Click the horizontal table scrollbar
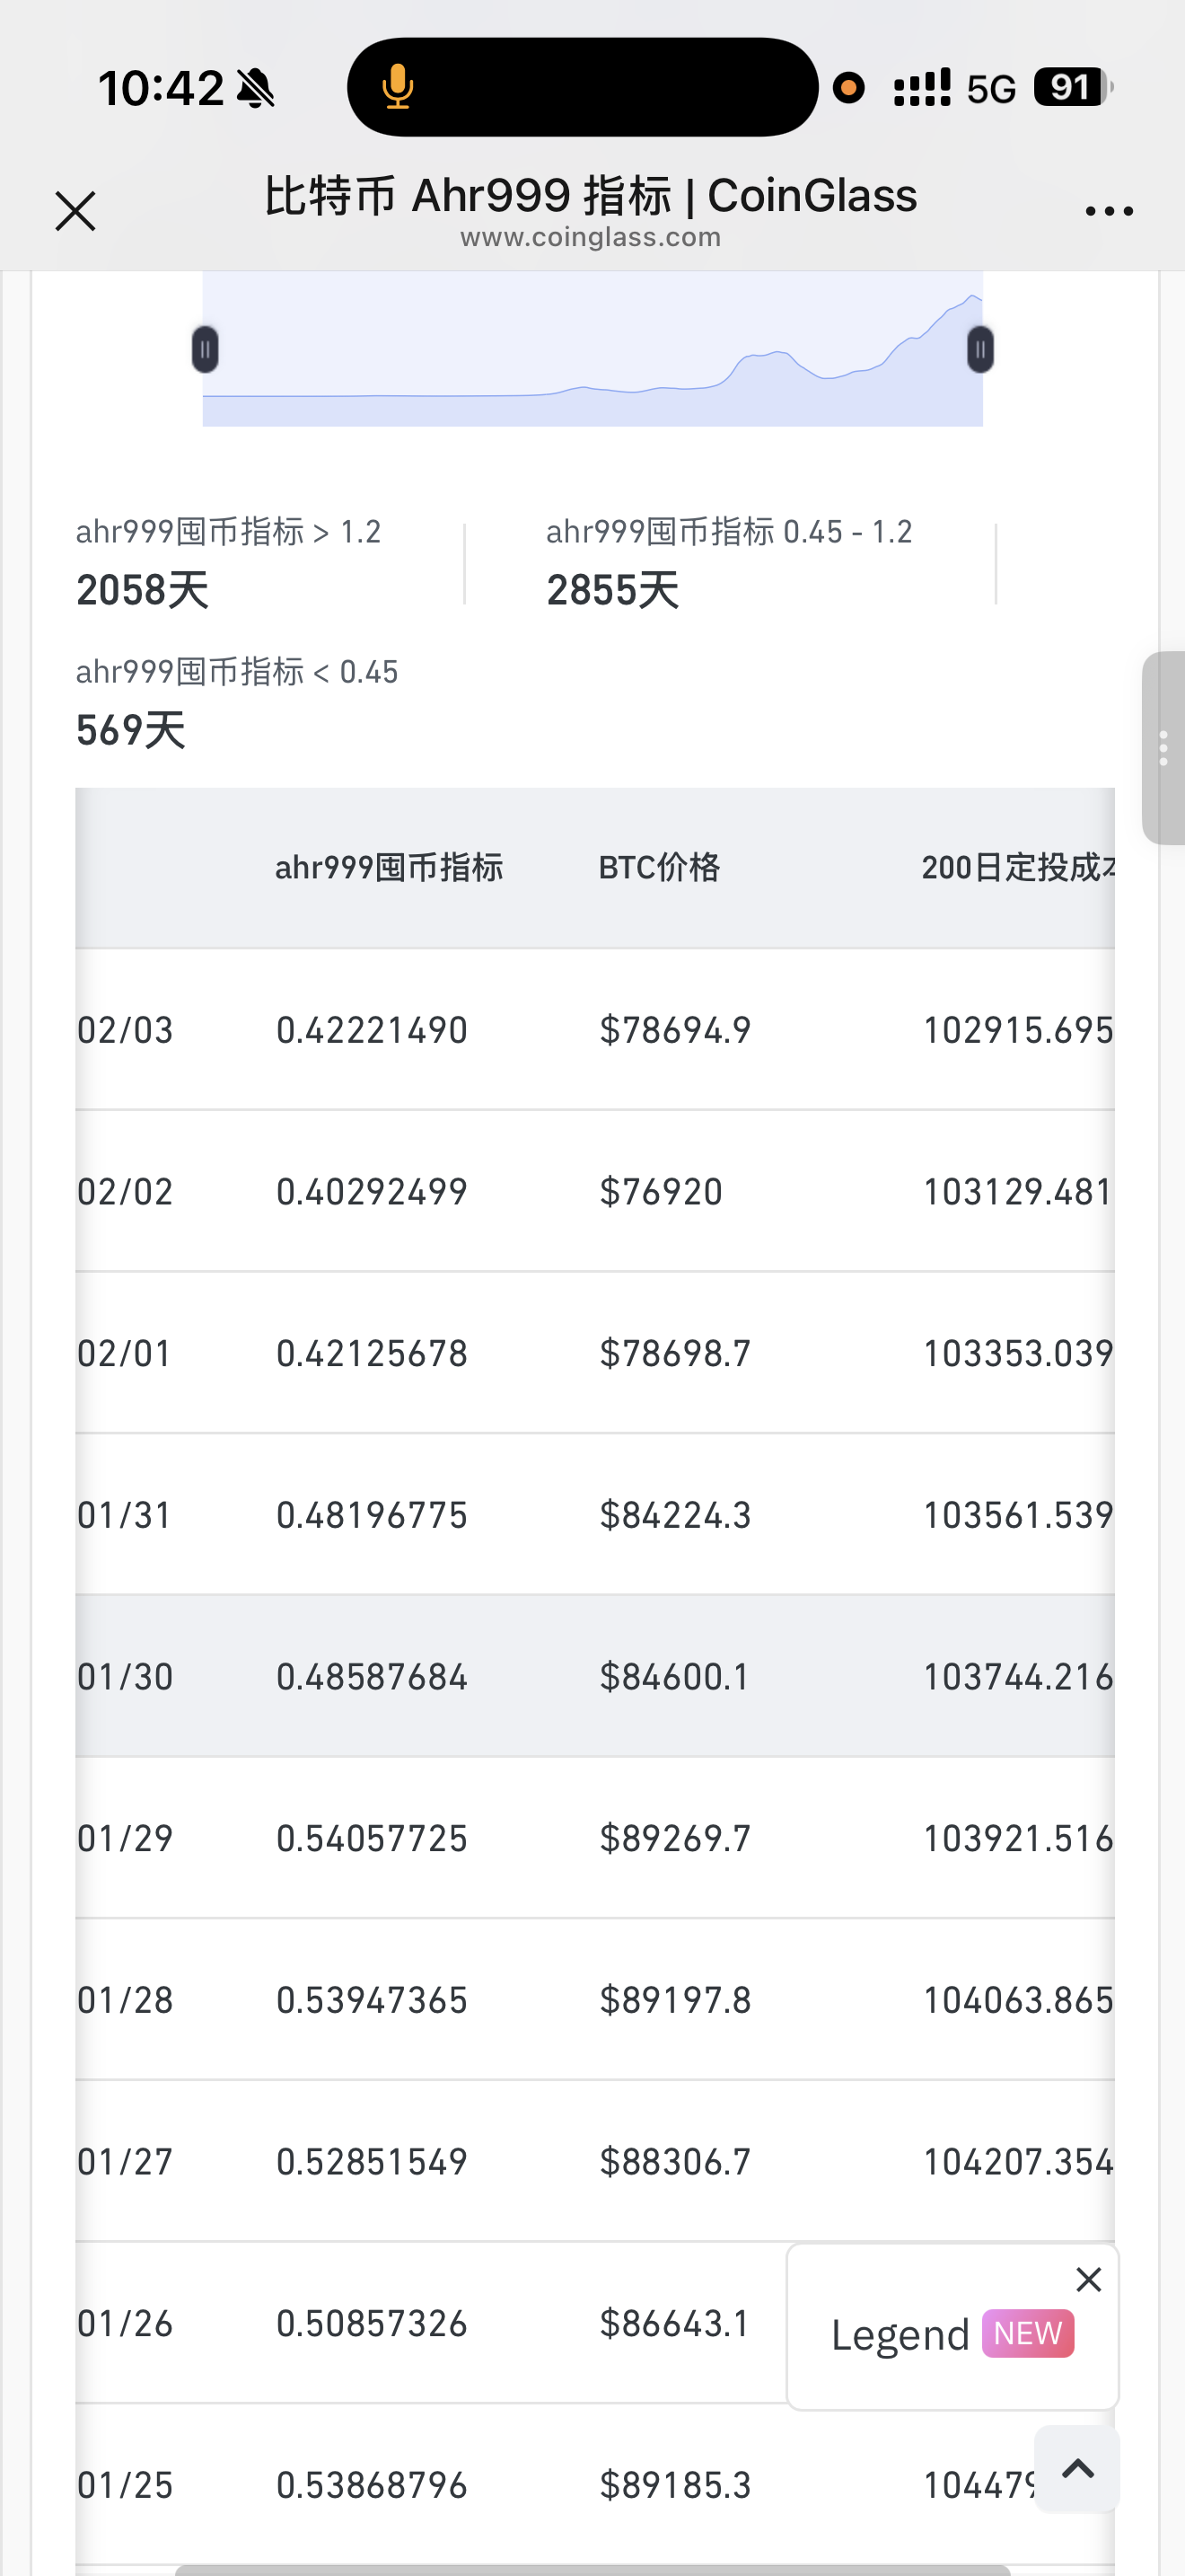Screen dimensions: 1185x2576 (592, 2569)
